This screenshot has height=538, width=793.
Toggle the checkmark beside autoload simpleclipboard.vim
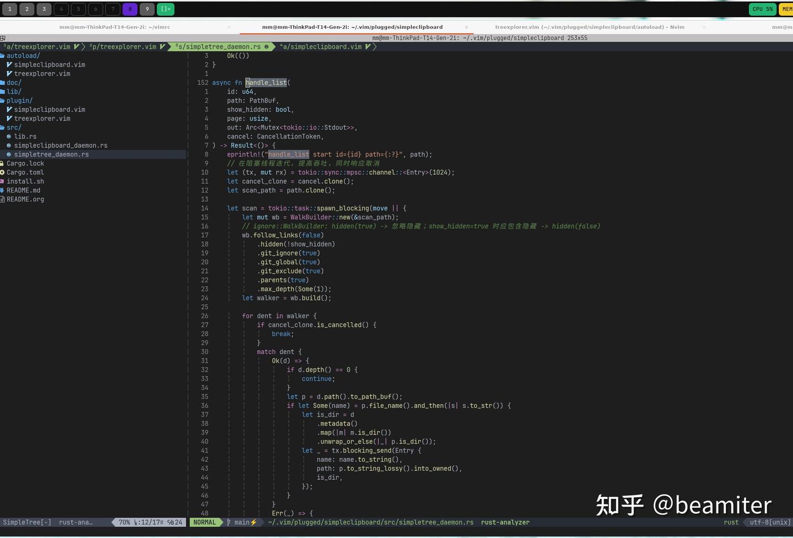(9, 64)
